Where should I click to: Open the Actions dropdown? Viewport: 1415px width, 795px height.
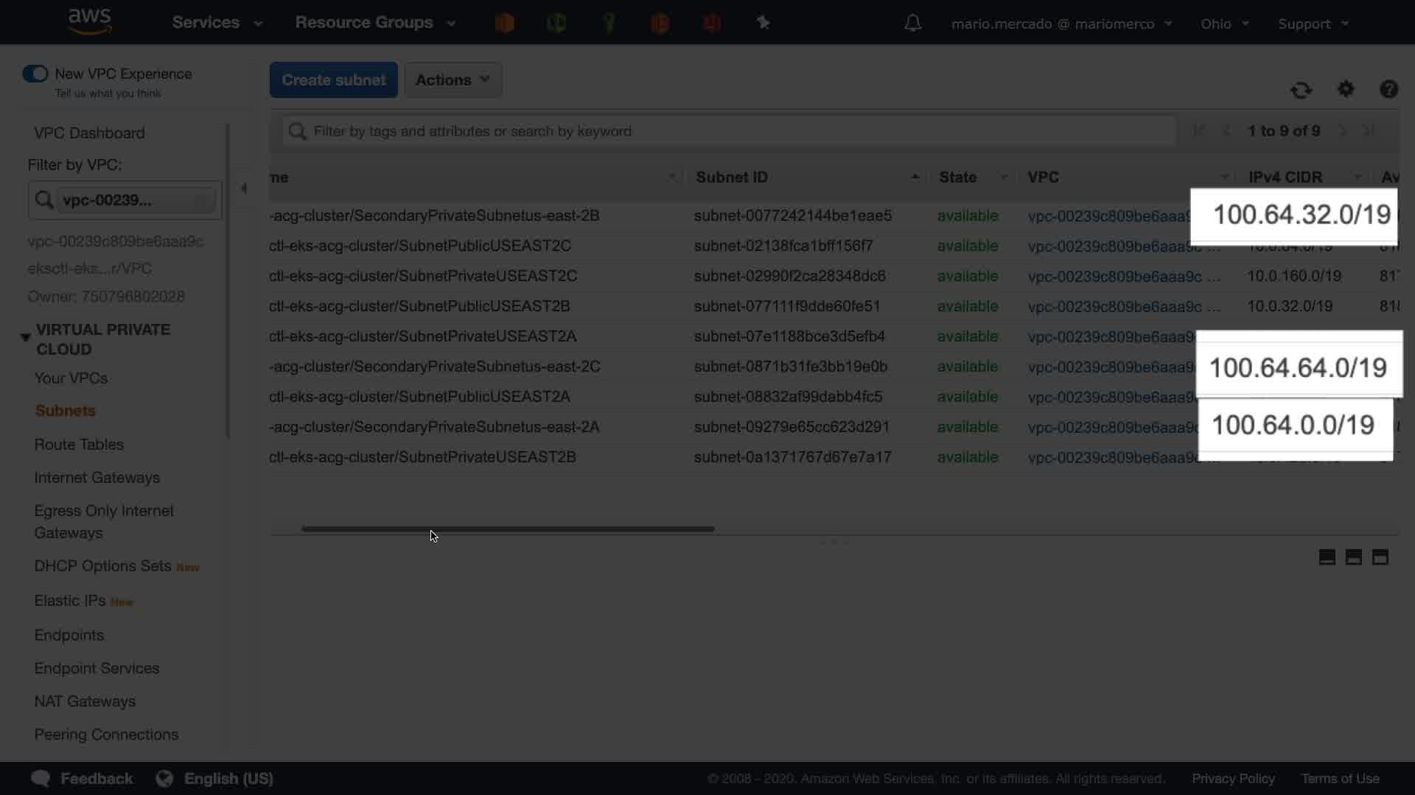coord(453,79)
